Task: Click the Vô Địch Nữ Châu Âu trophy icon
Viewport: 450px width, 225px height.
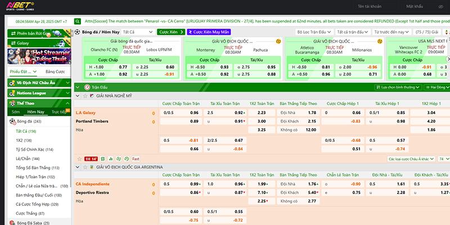Action: (12, 83)
